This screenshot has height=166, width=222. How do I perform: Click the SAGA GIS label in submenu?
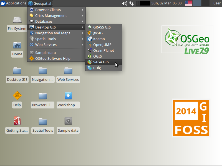(x=101, y=62)
